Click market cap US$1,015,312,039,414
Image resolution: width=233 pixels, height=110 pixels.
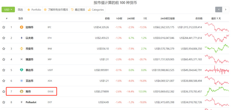click(x=190, y=27)
